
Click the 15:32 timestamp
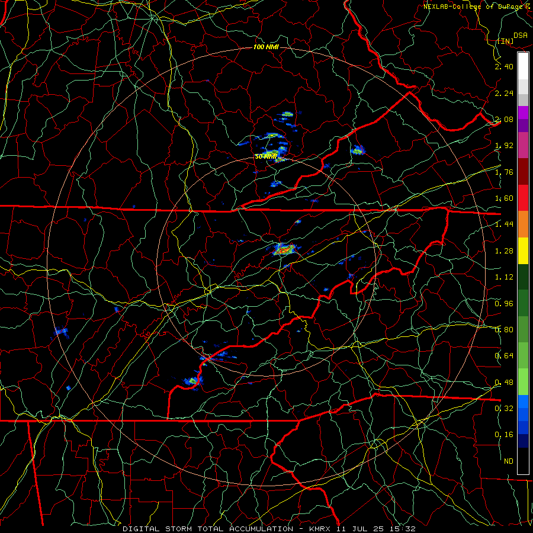pos(403,529)
